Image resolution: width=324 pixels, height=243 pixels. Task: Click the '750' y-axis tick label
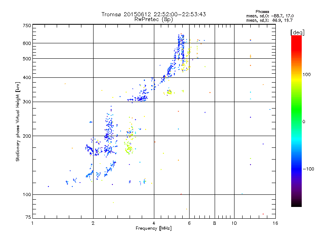[27, 26]
